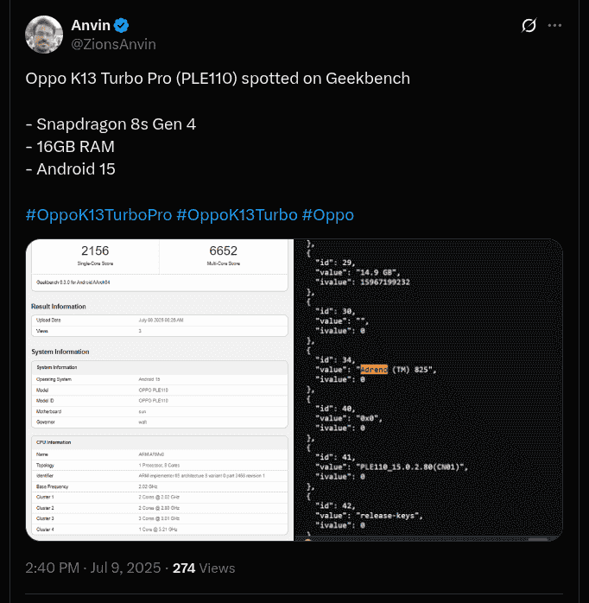Select the #Oppo hashtag

[x=328, y=214]
